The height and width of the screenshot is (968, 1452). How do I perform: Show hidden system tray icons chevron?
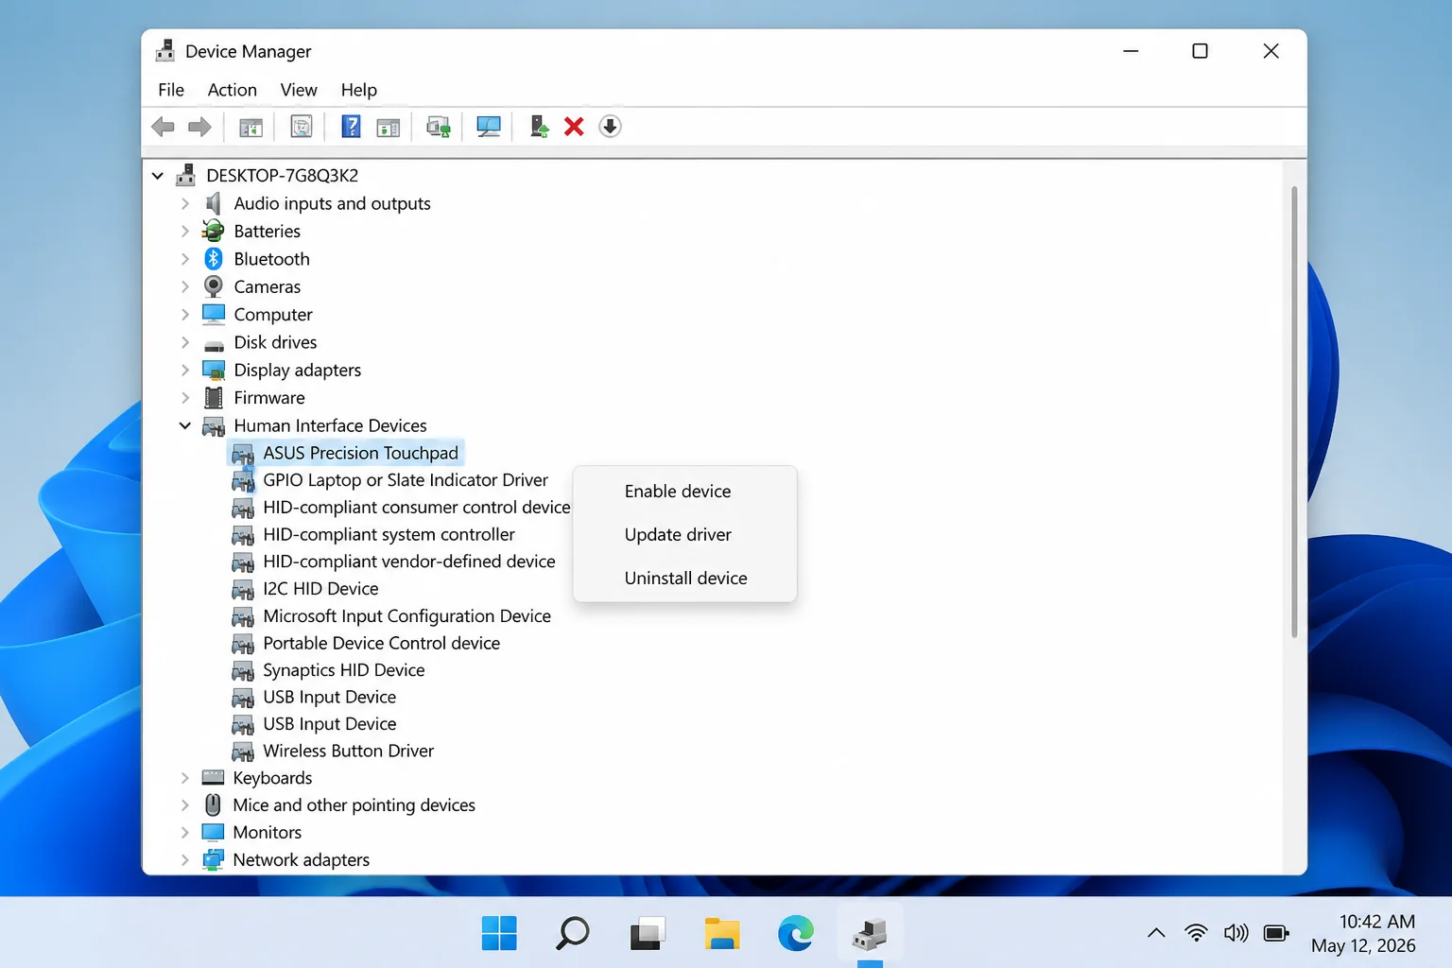(1156, 933)
